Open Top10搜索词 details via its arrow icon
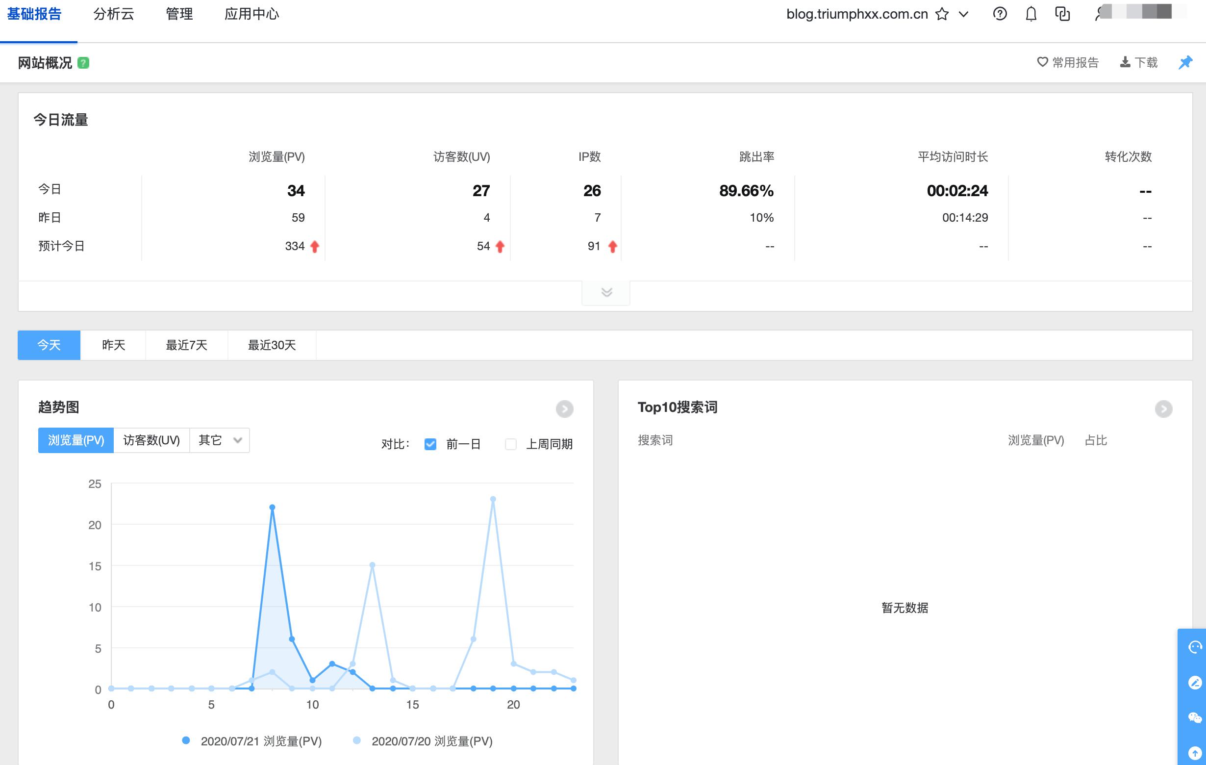 tap(1164, 408)
